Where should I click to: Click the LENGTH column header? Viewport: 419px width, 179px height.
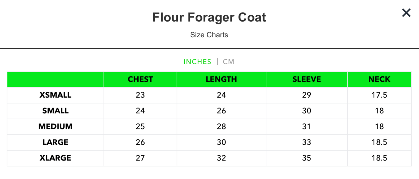pos(221,79)
